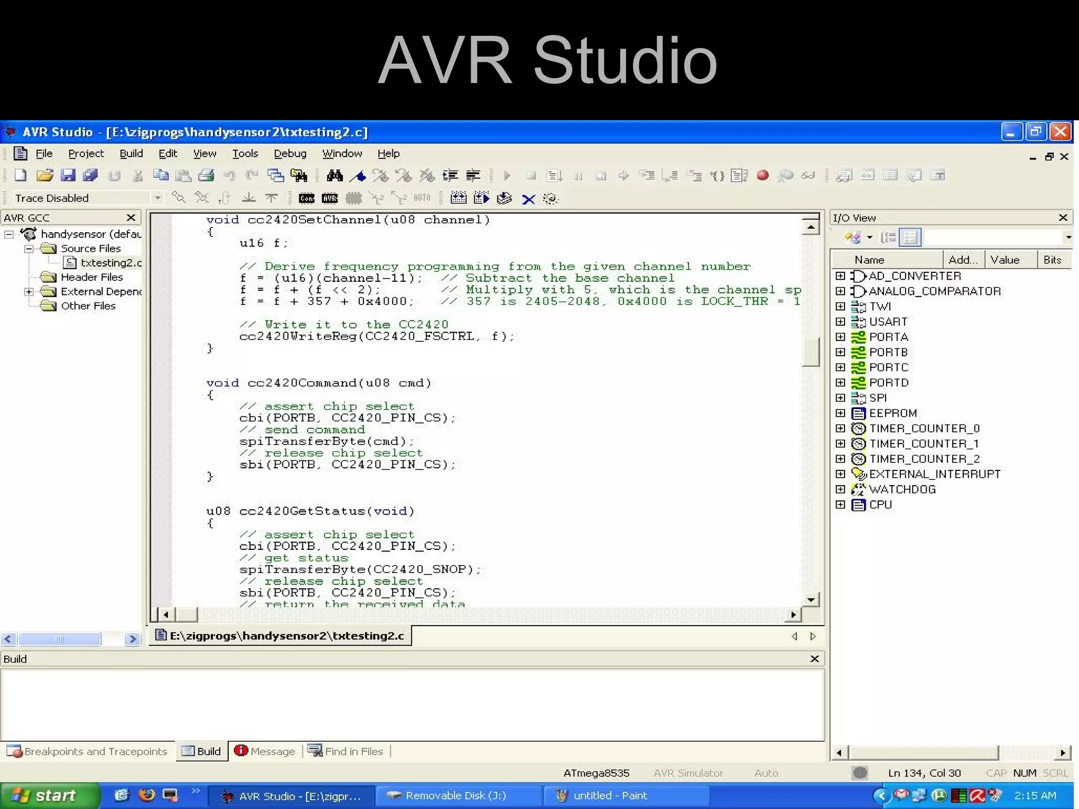Close the AVR GCC project panel
This screenshot has width=1079, height=809.
(131, 218)
